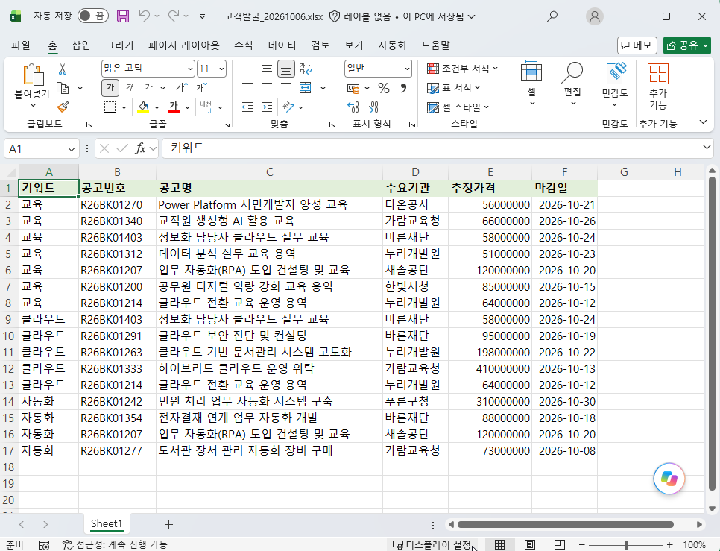The image size is (720, 551).
Task: Toggle the bottom vertical align button
Action: 286,69
